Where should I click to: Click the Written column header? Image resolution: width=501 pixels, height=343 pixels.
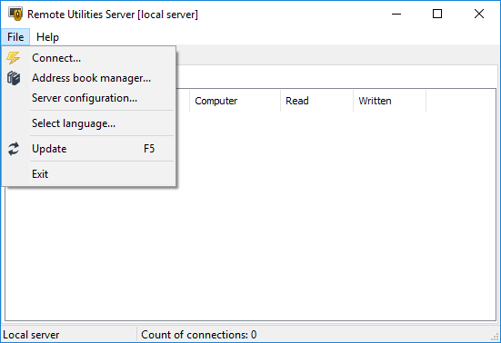[x=389, y=101]
